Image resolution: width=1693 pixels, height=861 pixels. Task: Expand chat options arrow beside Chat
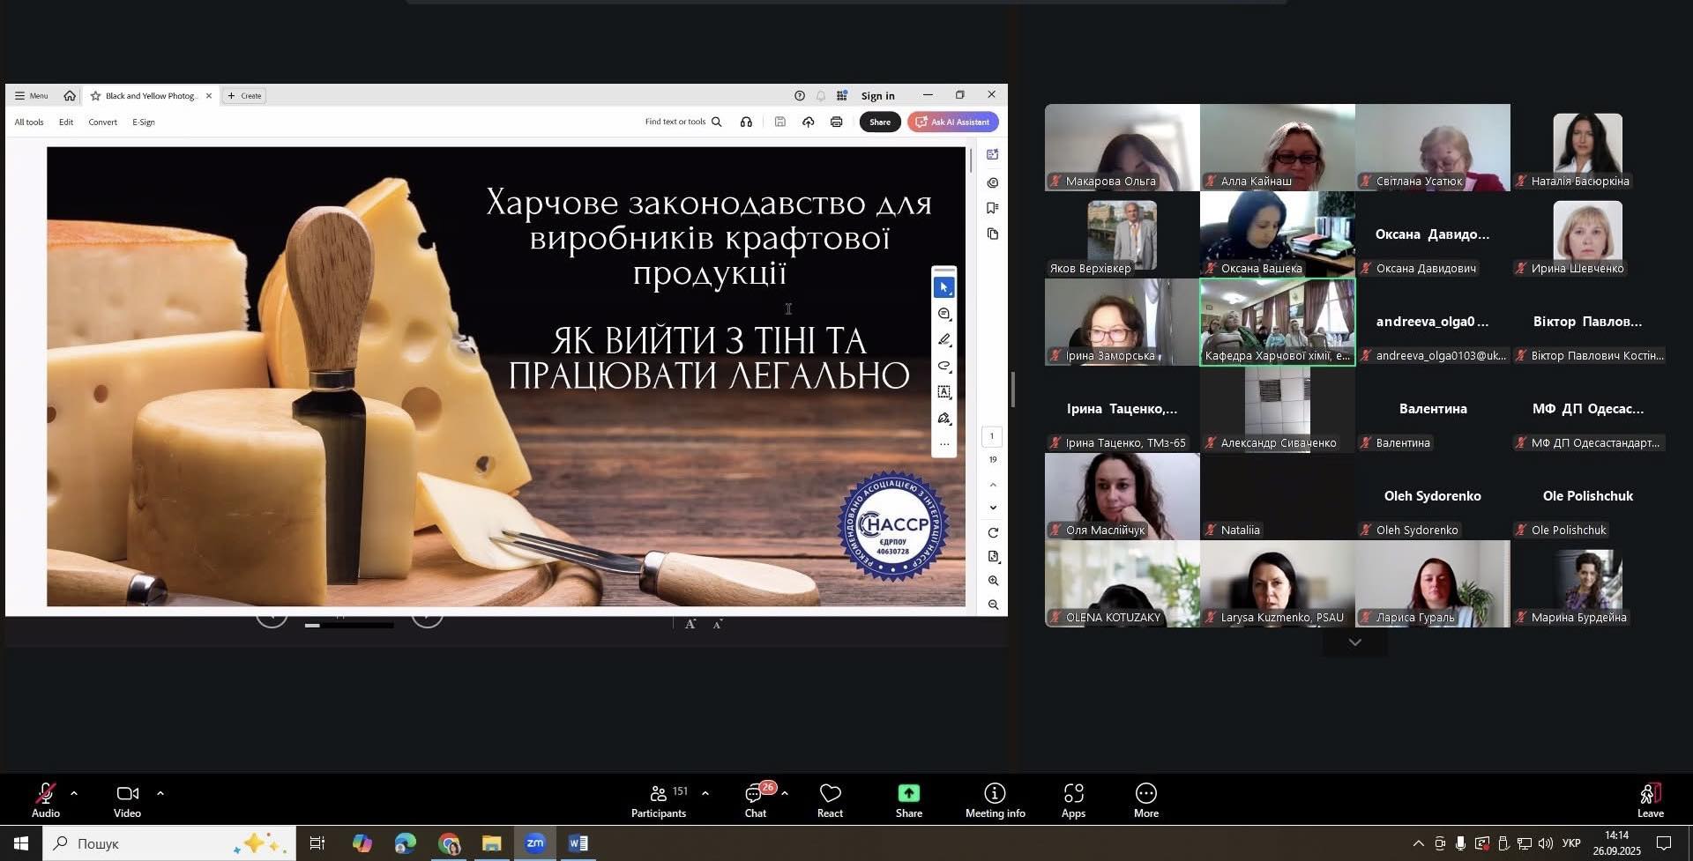pyautogui.click(x=784, y=793)
